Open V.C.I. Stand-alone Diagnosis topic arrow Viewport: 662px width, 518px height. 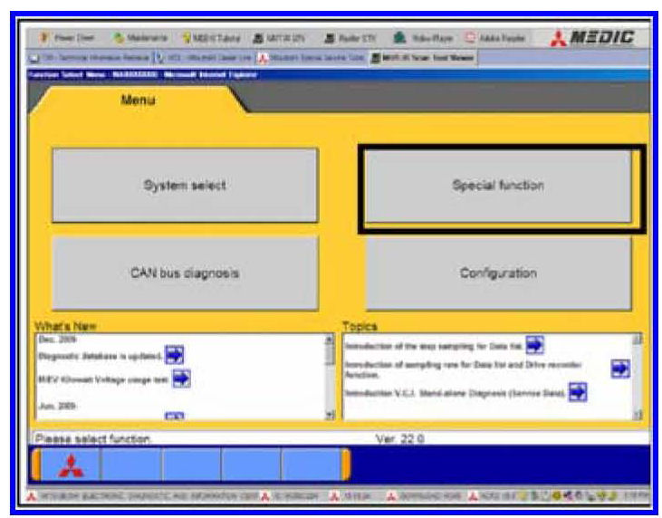point(578,392)
